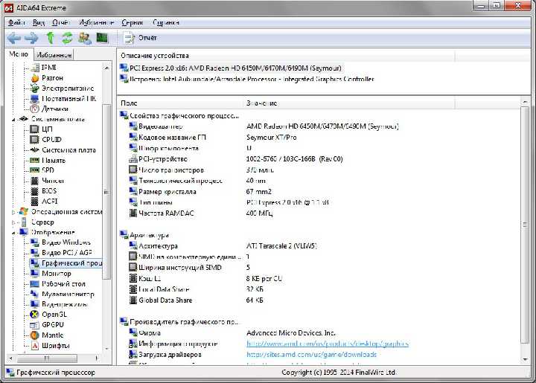536x383 pixels.
Task: Click the green Refresh toolbar icon
Action: (x=67, y=38)
